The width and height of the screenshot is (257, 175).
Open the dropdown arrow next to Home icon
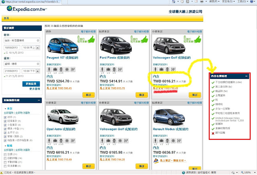coord(178,2)
